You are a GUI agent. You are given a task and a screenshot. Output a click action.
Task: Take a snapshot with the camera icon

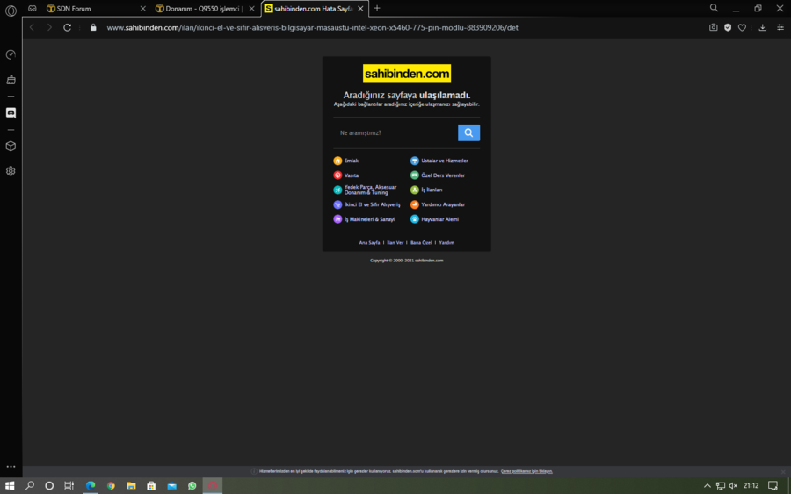click(x=713, y=28)
